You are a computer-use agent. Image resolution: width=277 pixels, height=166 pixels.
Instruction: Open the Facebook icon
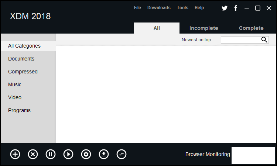pos(236,8)
